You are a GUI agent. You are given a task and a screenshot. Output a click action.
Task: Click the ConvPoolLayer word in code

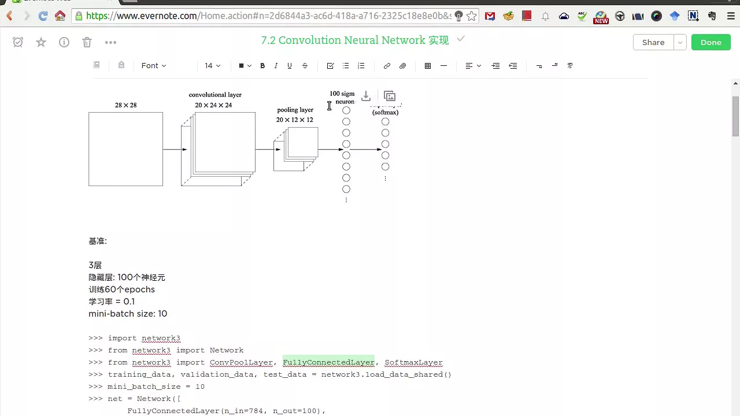tap(241, 362)
